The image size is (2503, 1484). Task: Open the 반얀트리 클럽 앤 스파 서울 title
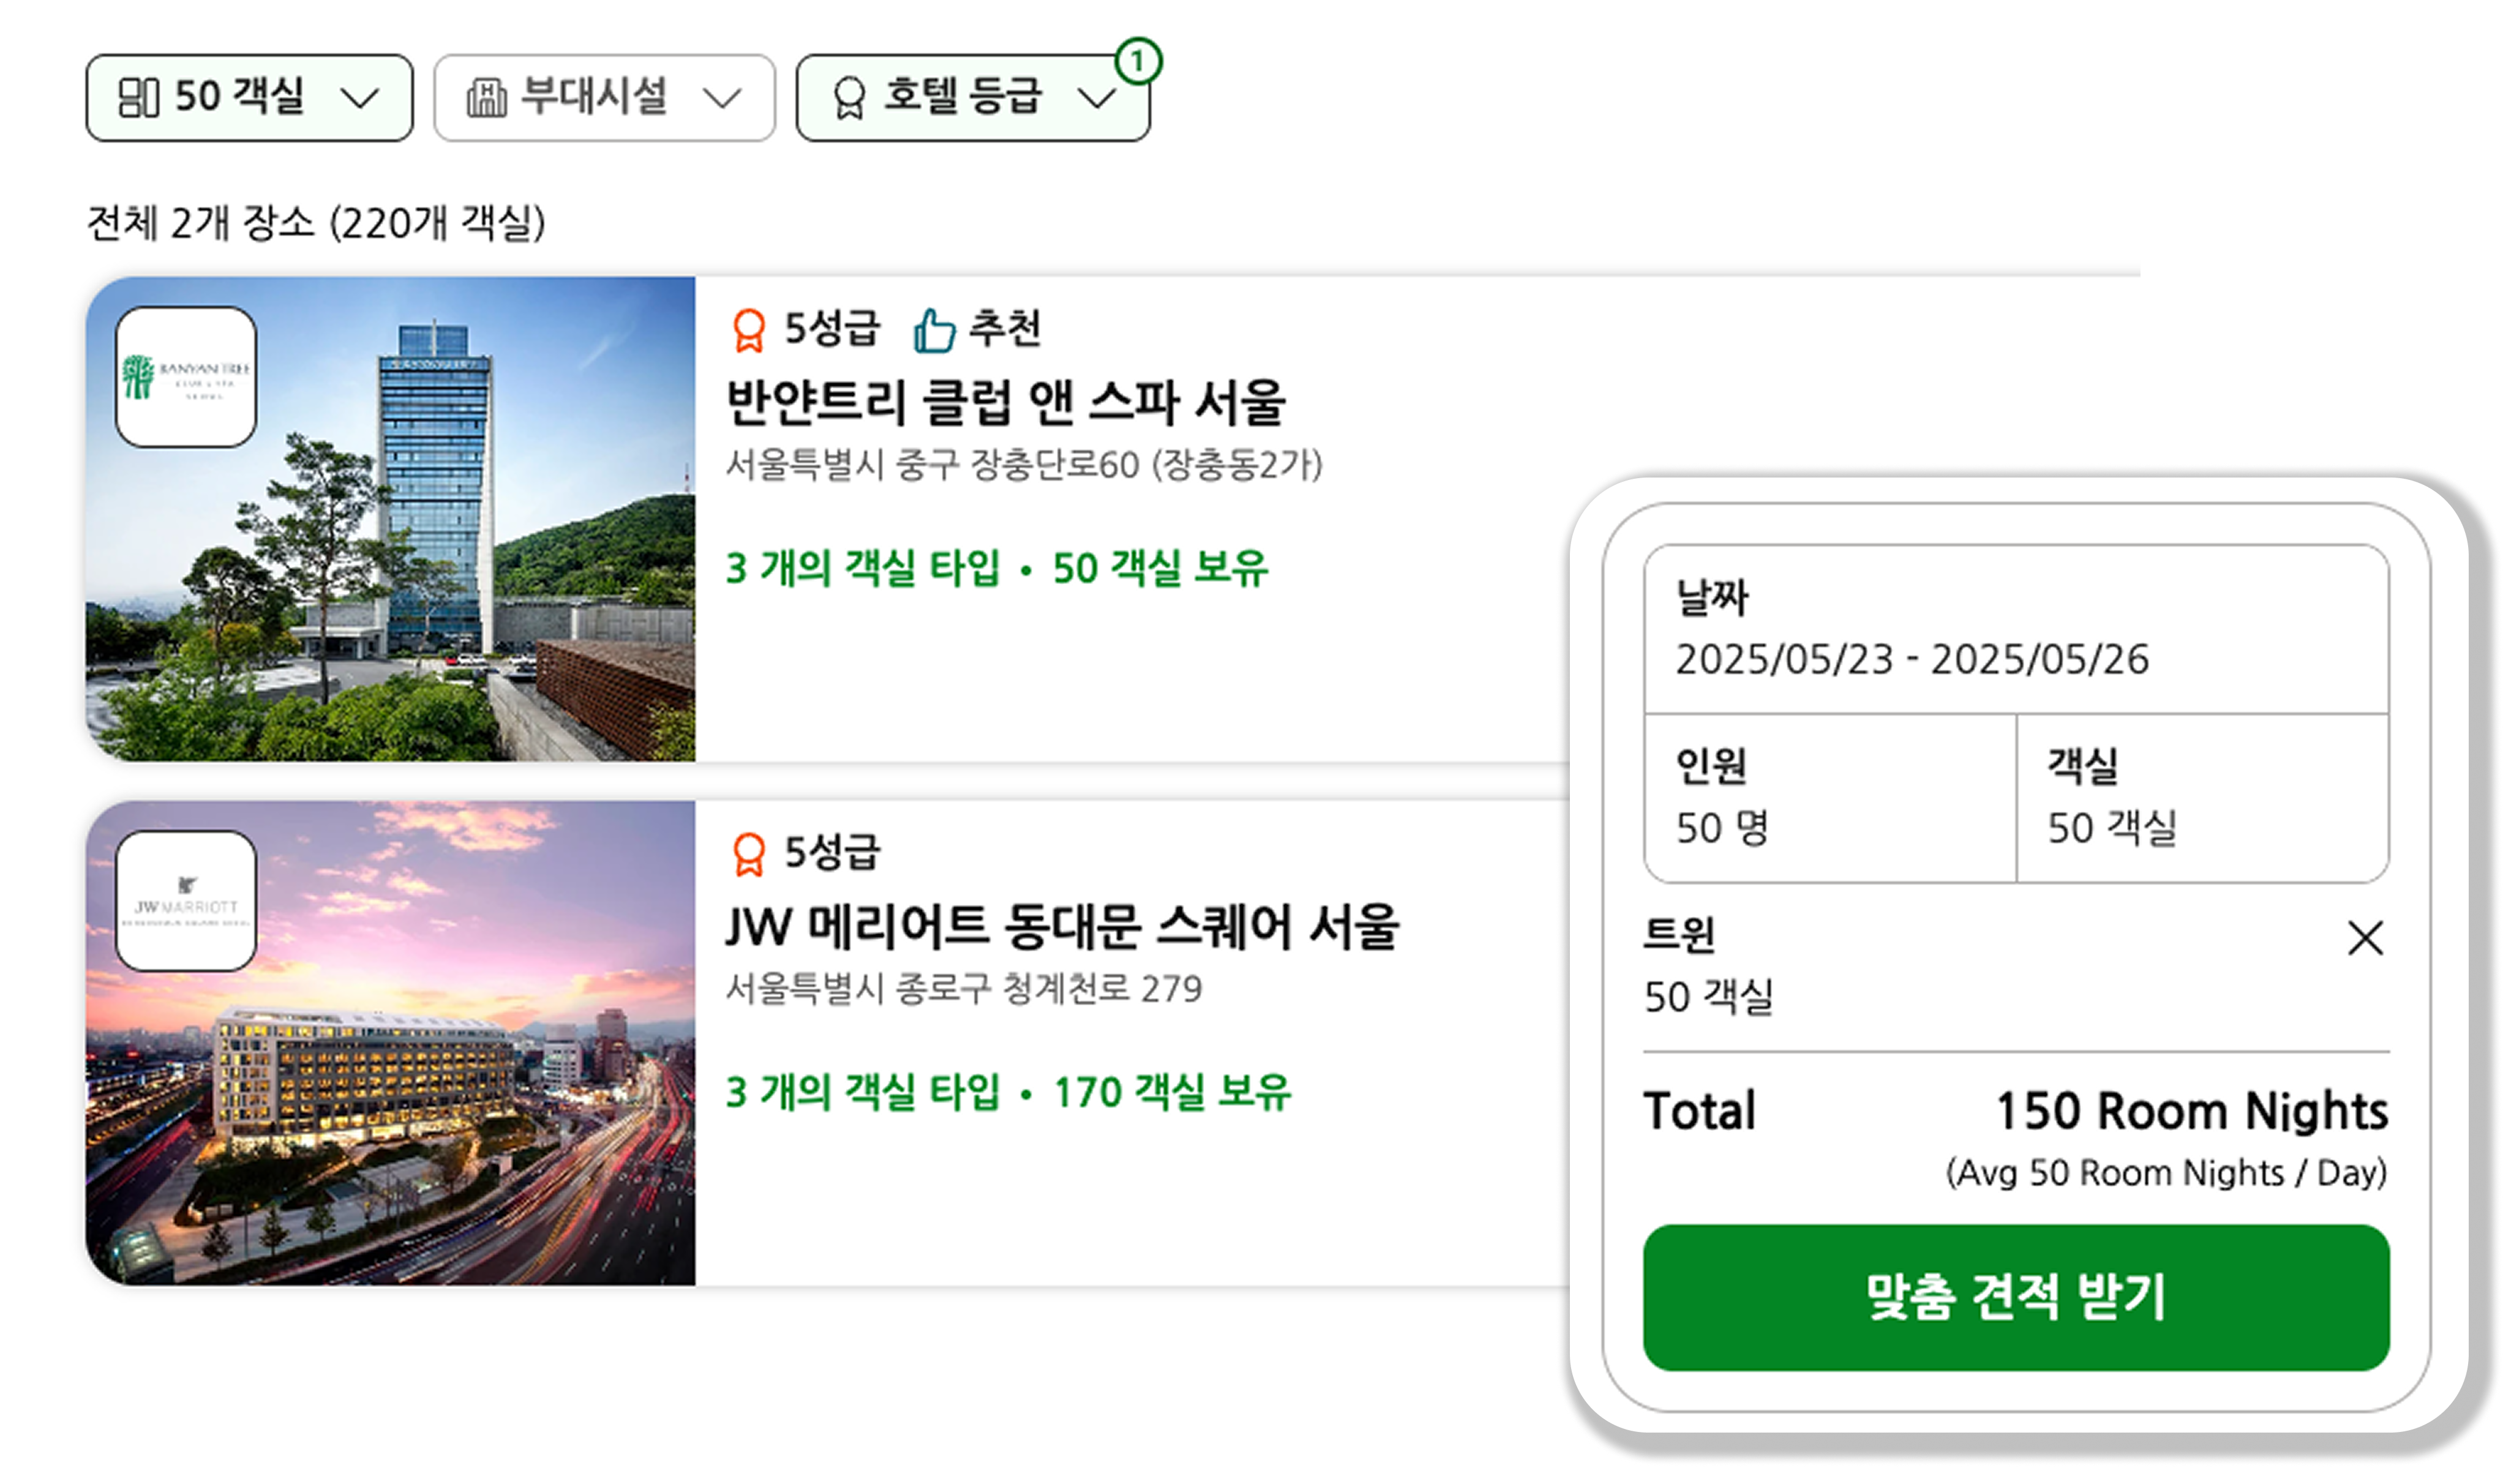(x=1005, y=402)
